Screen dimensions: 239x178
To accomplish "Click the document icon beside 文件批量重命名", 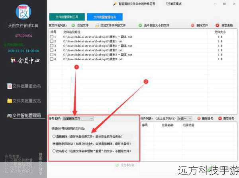I will 10,86.
